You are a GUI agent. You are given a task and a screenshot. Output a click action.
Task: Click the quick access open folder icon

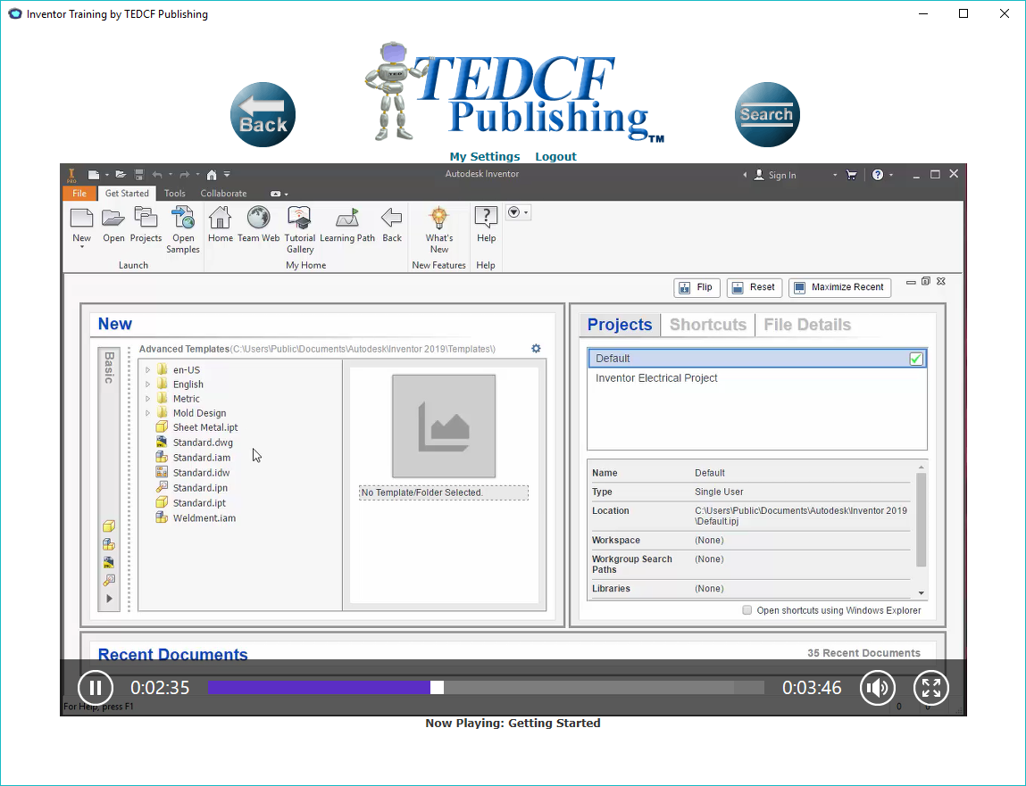point(121,175)
